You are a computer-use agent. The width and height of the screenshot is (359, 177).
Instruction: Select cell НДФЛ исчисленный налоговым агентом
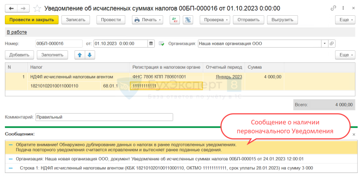[79, 77]
